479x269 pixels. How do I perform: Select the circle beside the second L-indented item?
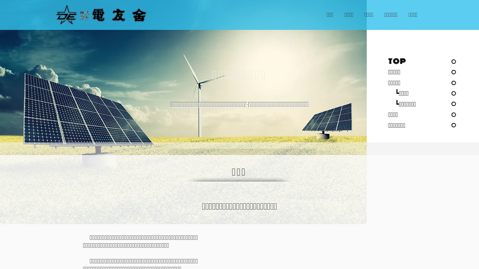[x=454, y=104]
